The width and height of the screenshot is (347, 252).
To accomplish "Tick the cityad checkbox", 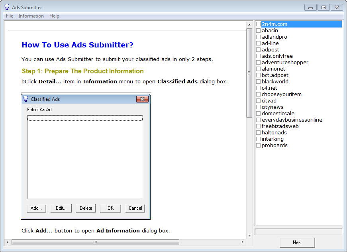I will point(259,101).
